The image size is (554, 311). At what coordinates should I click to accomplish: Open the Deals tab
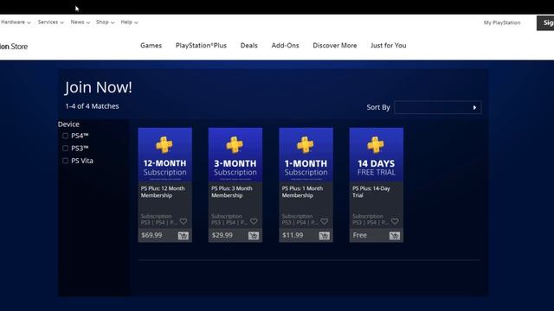click(249, 46)
